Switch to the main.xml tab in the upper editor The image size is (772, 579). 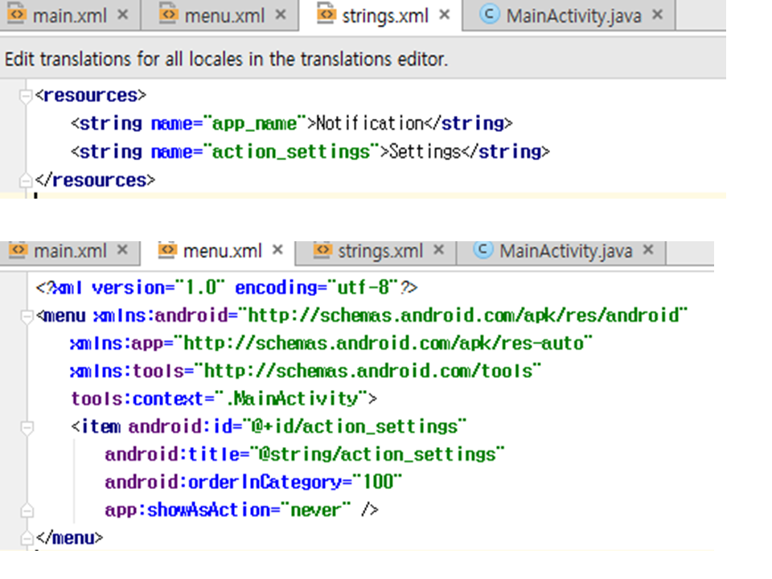71,15
